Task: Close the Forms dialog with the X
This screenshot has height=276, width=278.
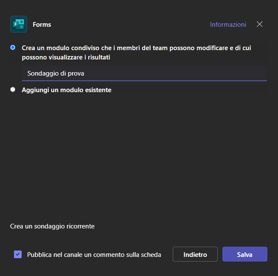Action: pos(260,24)
